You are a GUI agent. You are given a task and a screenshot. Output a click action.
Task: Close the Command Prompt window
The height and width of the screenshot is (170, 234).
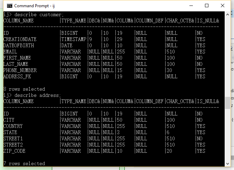pos(222,6)
